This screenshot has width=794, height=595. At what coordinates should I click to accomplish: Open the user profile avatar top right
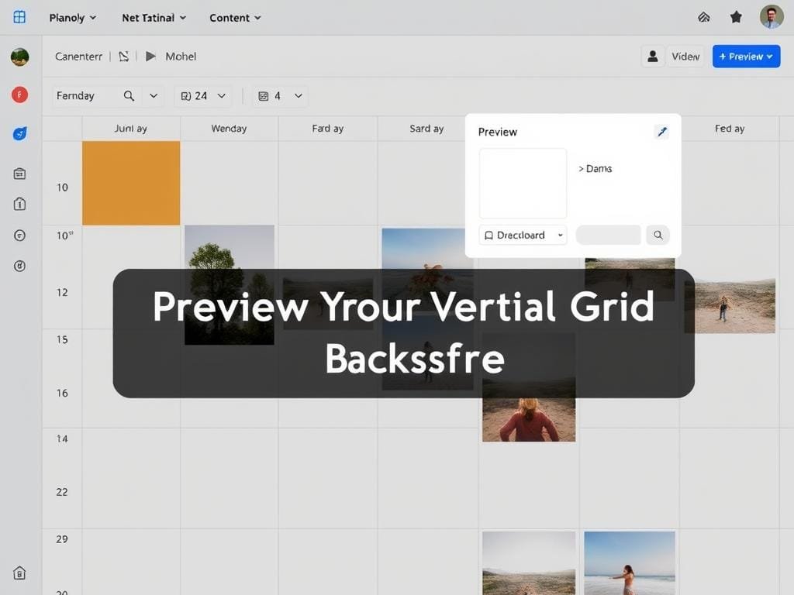[771, 17]
